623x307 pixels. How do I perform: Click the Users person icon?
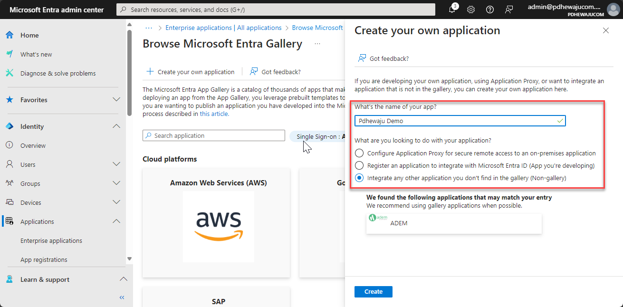pos(10,164)
